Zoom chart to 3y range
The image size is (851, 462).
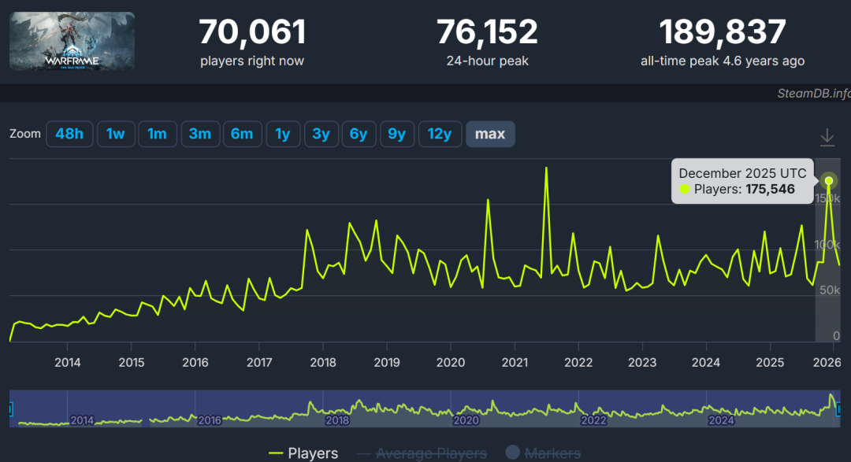[x=321, y=134]
